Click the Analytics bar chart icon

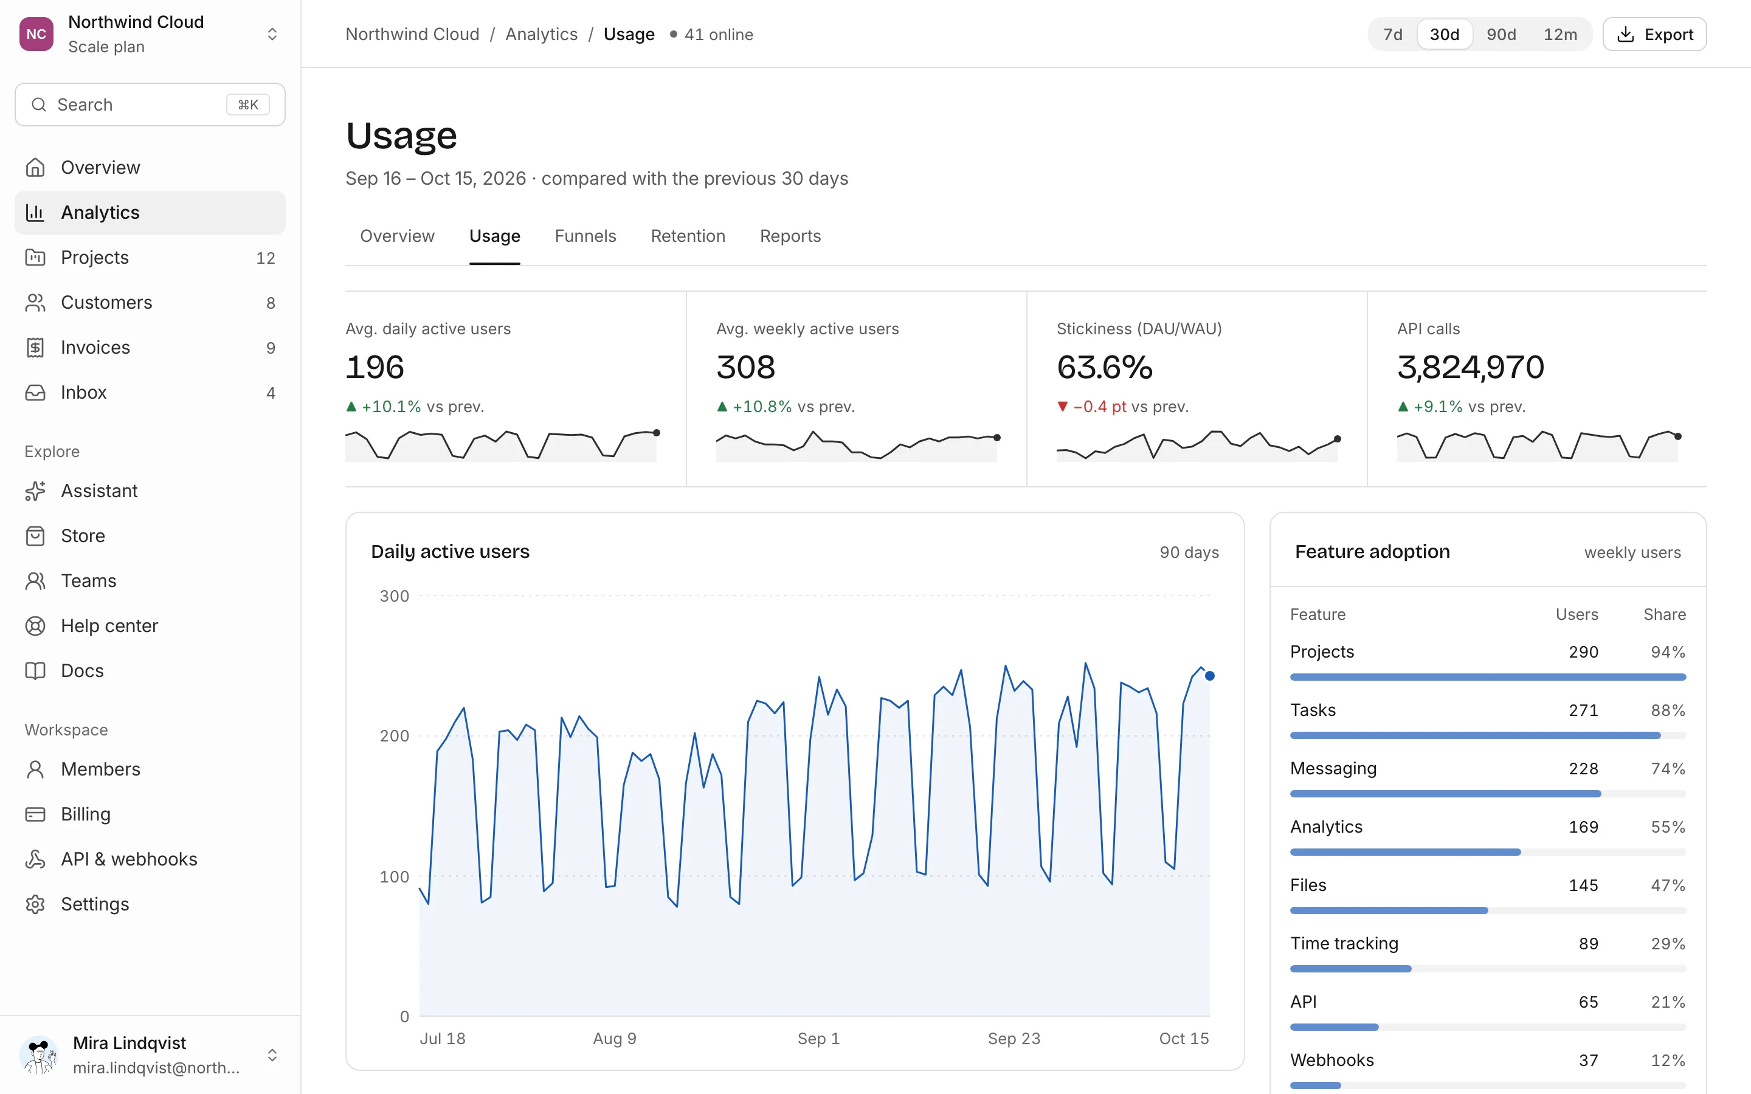pyautogui.click(x=35, y=212)
